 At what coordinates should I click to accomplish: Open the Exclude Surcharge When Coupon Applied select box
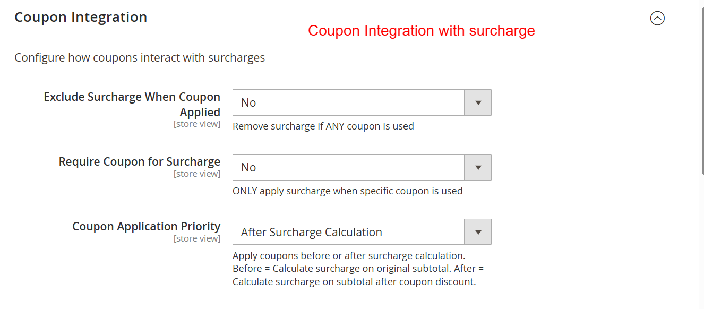pos(348,102)
